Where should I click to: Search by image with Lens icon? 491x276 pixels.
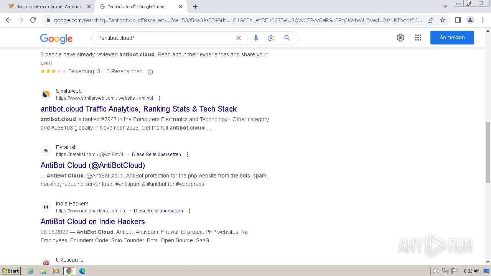click(x=271, y=38)
